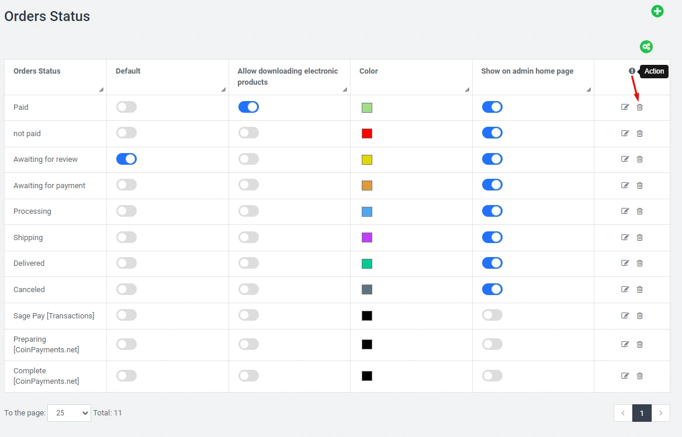Screen dimensions: 682x437
Task: Delete the Paid order status
Action: tap(639, 107)
